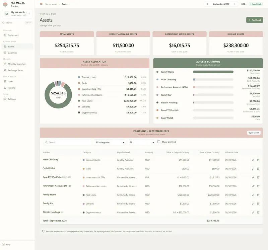Screen dimensions: 268x250
Task: Click the Position column header
Action: point(46,152)
